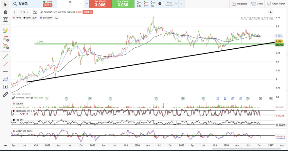Screen dimensions: 288x151
Task: Expand the Stop Manual dropdown arrow
Action: 176,4
